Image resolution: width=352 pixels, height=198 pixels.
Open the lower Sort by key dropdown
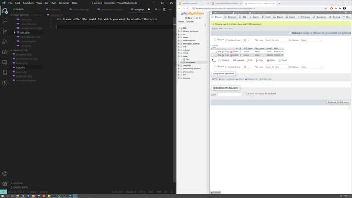[312, 67]
